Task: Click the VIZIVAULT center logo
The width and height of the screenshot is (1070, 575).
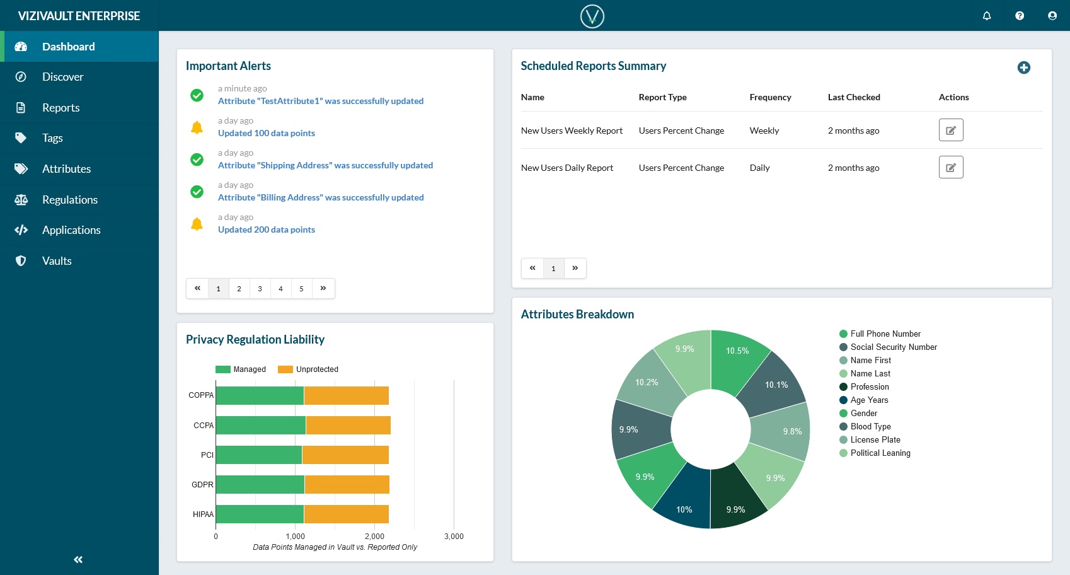Action: click(x=592, y=16)
